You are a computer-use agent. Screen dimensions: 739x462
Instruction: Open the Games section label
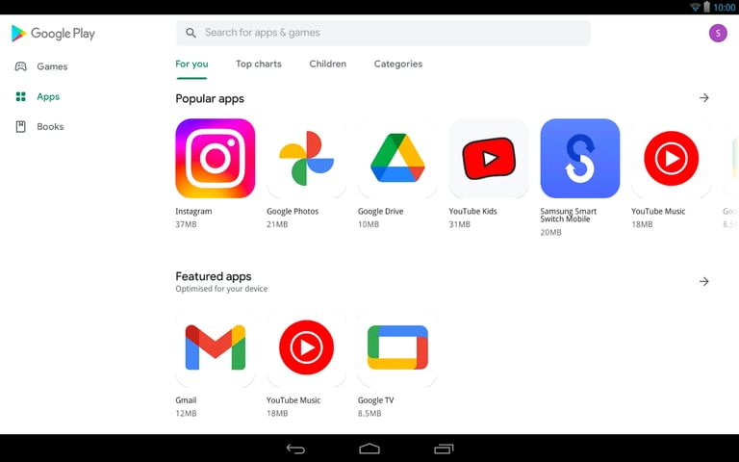(52, 66)
